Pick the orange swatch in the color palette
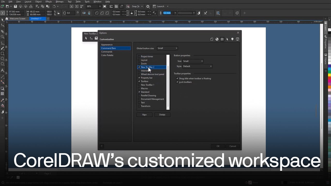Screen dimensions: 331x186 pyautogui.click(x=329, y=87)
